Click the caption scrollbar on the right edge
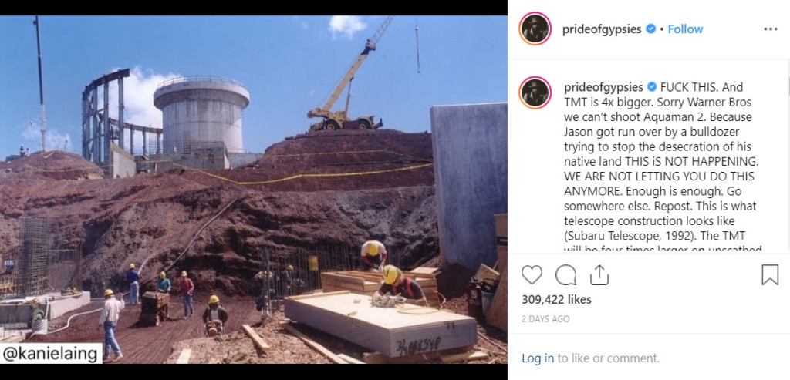Screen dimensions: 790x380 (788, 86)
